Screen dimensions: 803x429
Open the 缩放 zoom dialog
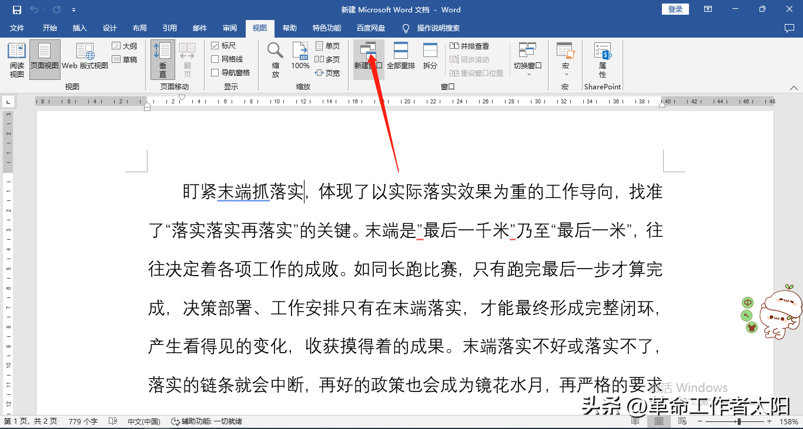[276, 60]
